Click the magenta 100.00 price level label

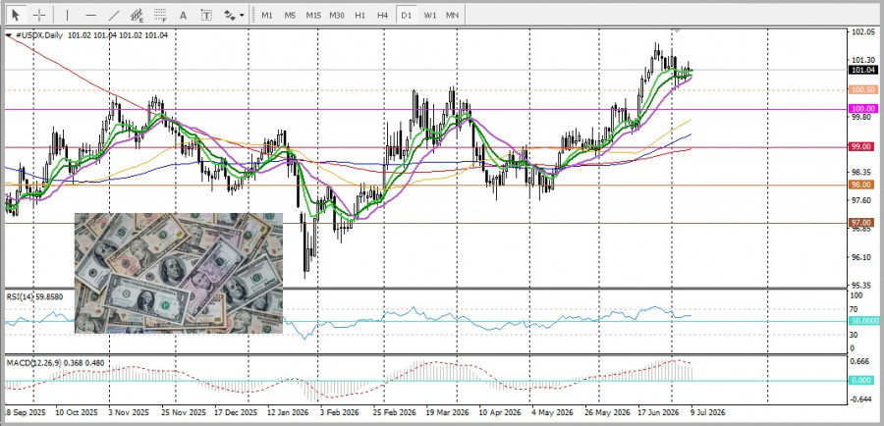point(862,109)
